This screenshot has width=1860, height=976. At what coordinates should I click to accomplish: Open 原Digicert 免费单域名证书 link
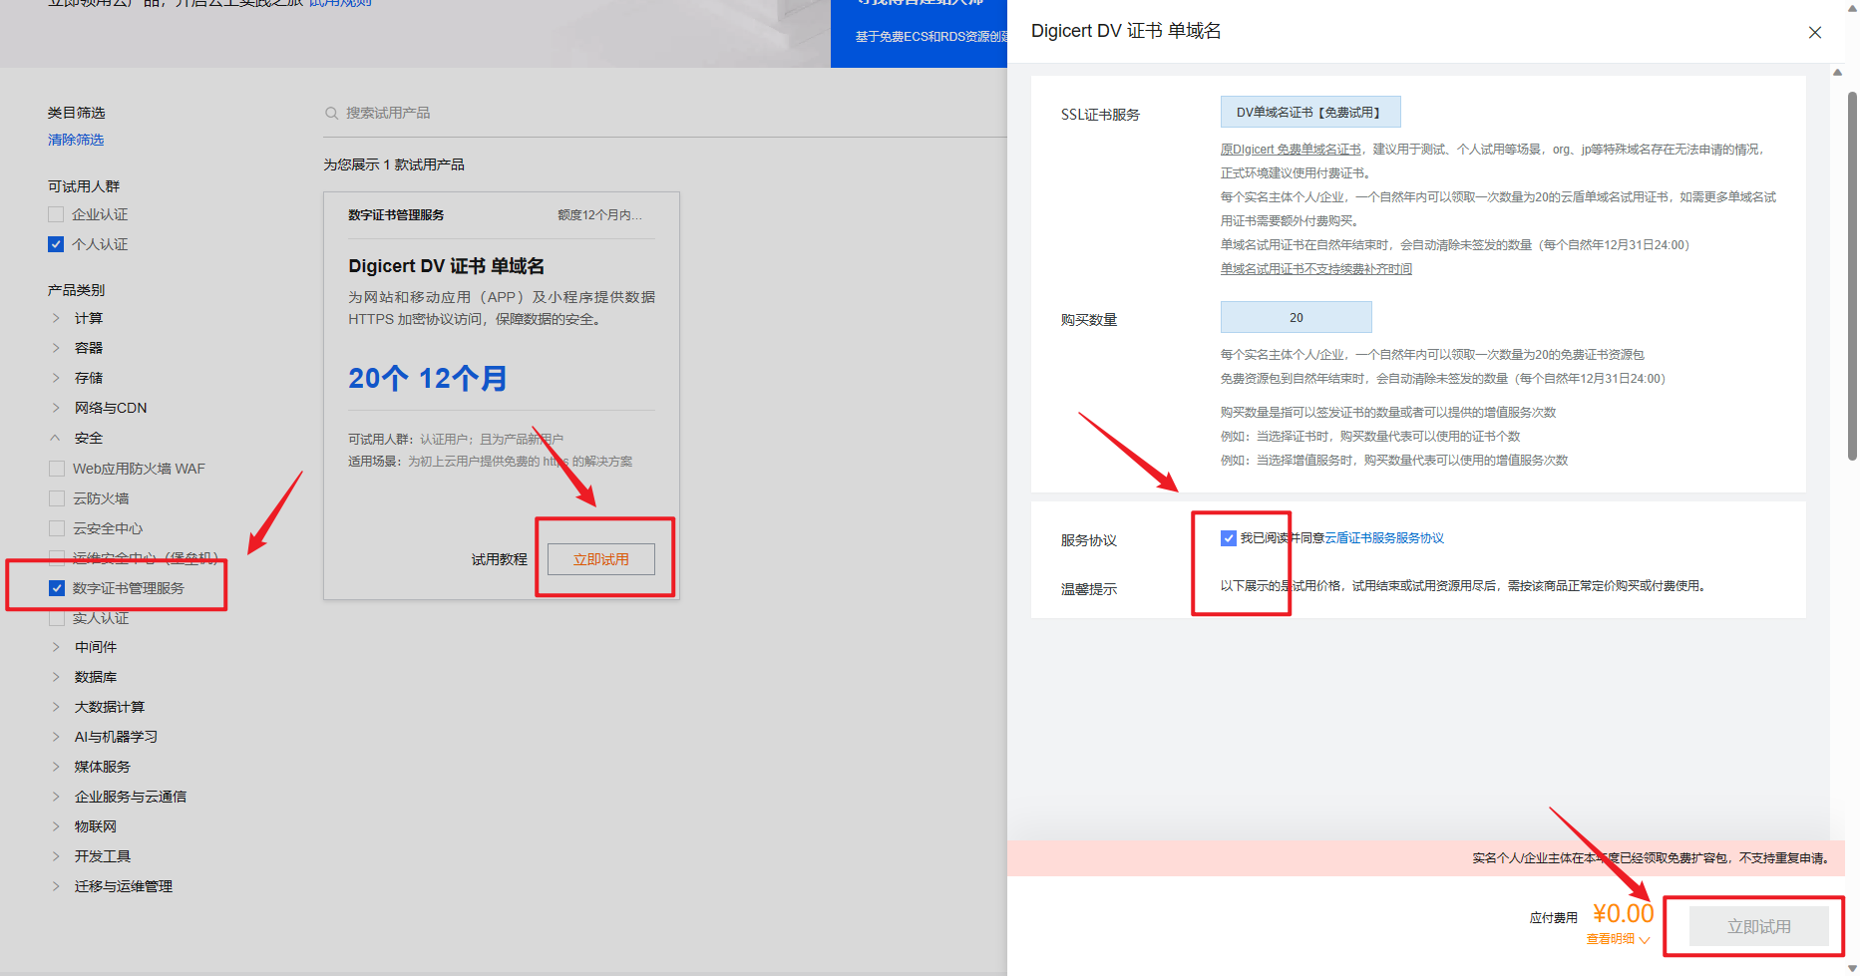tap(1291, 150)
